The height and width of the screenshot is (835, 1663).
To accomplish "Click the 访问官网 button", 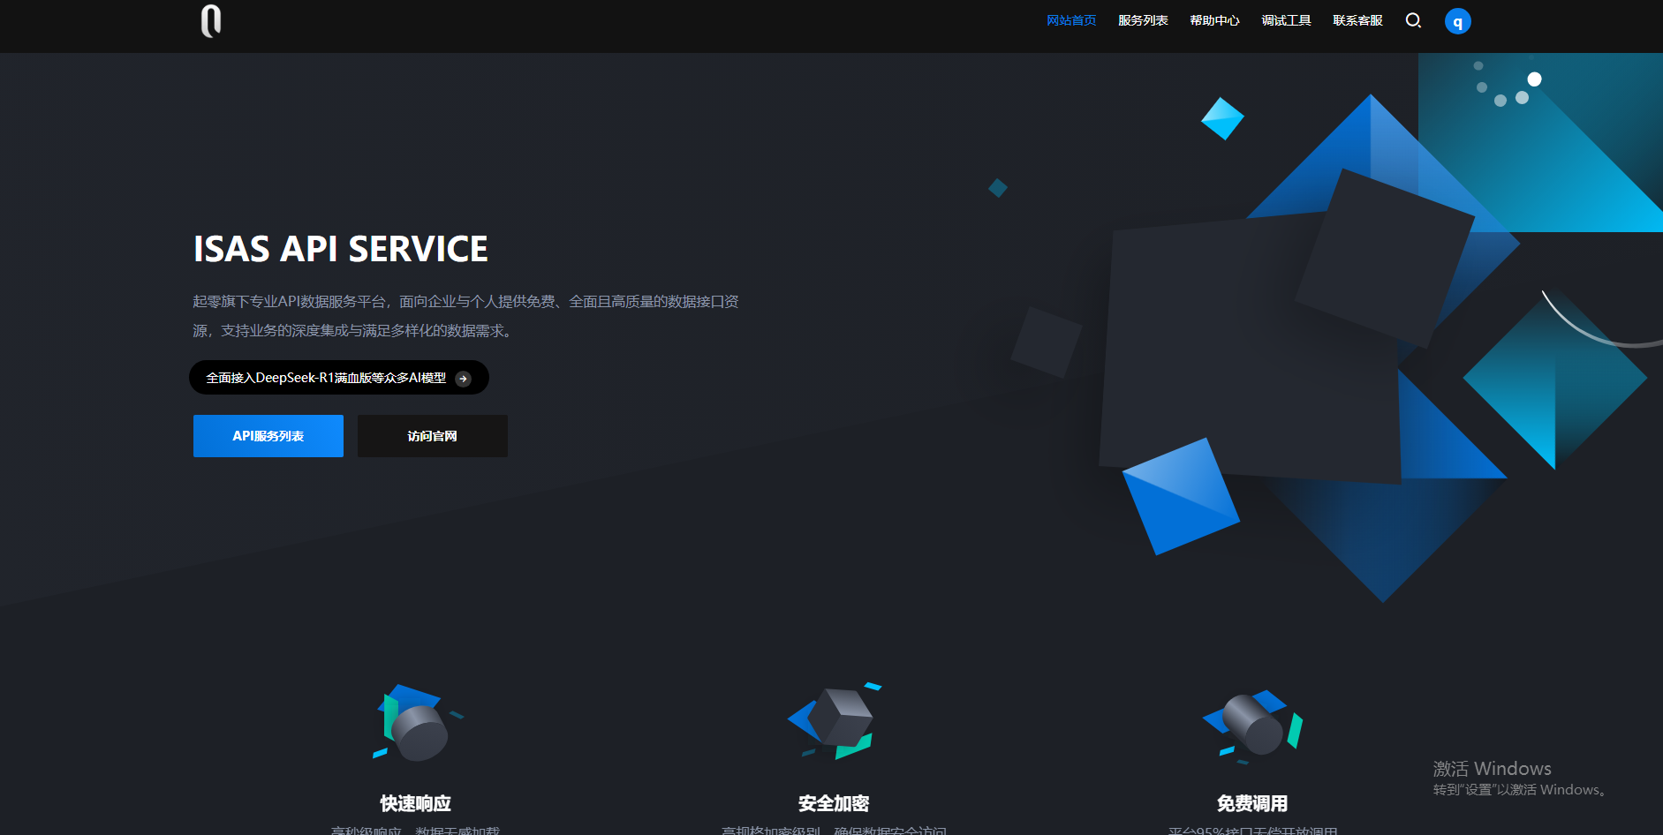I will (433, 436).
